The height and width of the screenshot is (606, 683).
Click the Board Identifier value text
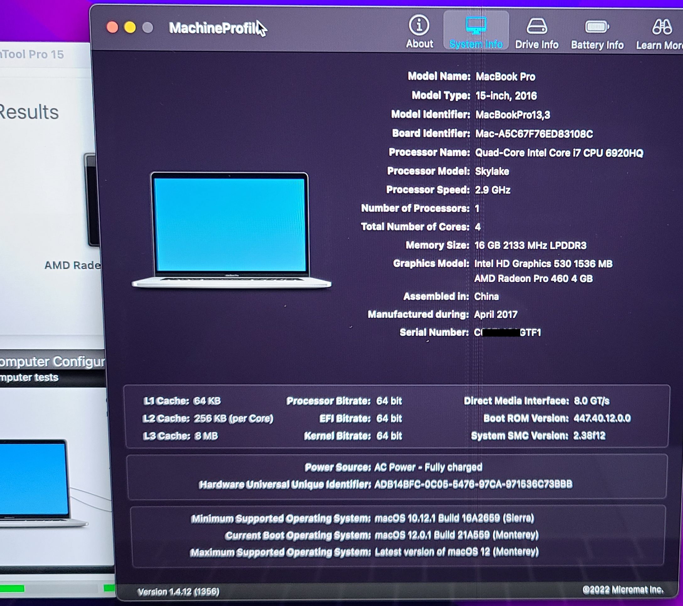(534, 134)
